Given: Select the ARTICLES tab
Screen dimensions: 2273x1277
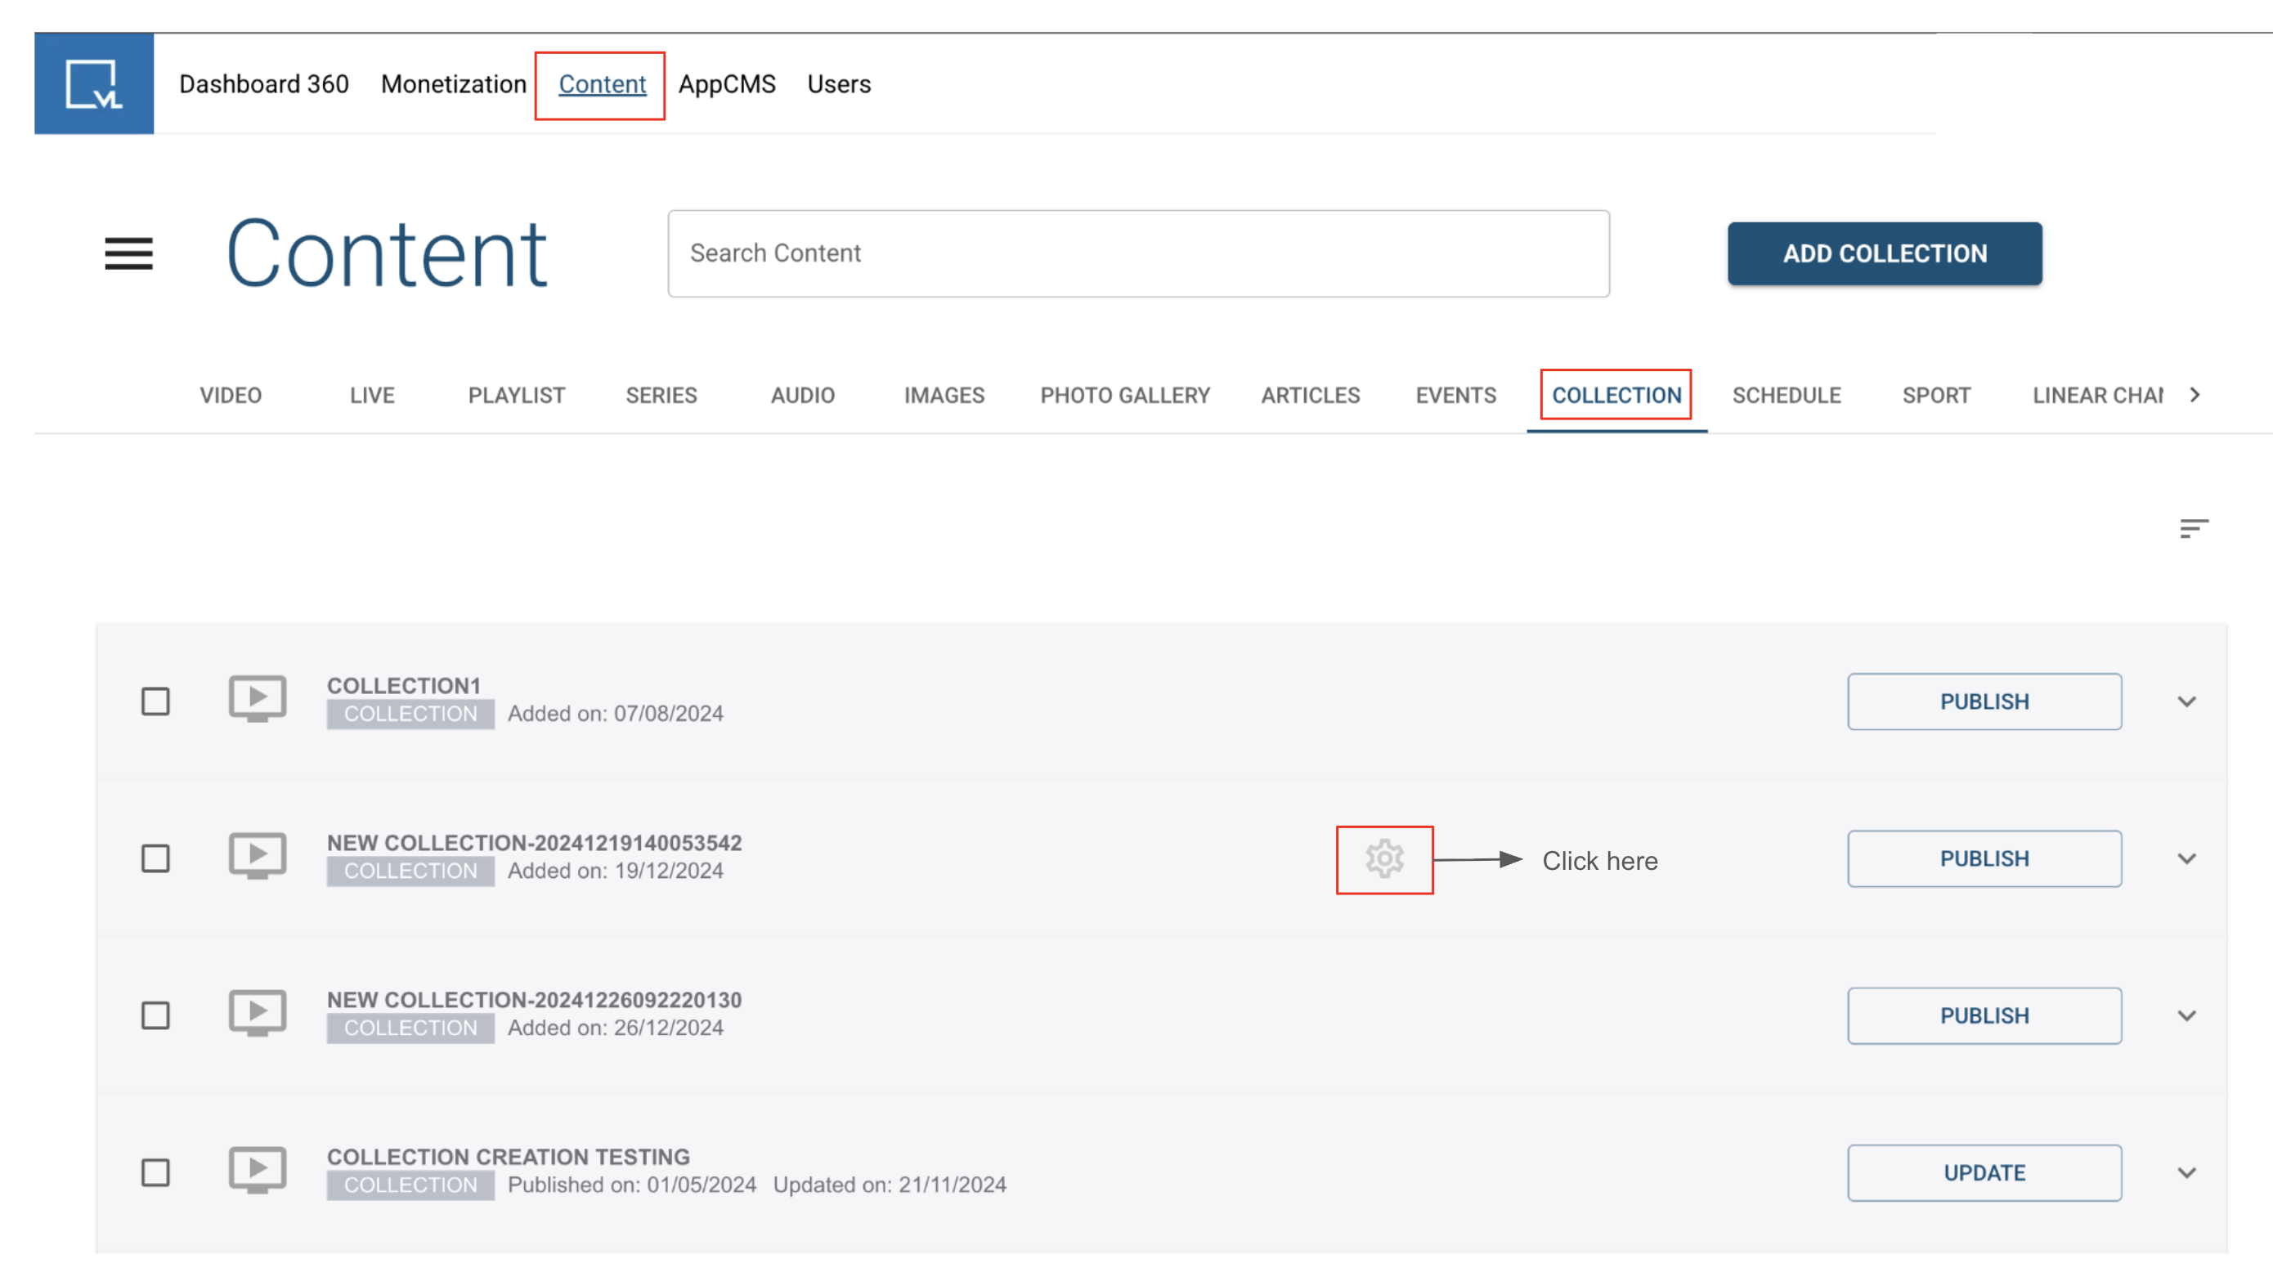Looking at the screenshot, I should click(x=1311, y=396).
